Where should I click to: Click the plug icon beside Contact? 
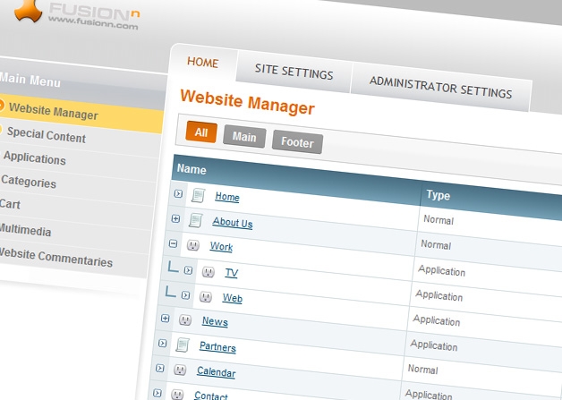(177, 394)
